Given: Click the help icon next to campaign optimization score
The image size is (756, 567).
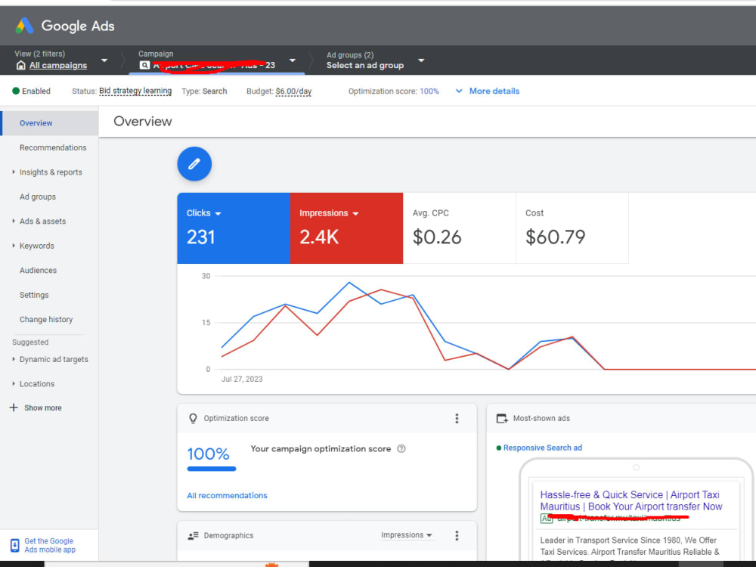Looking at the screenshot, I should click(401, 449).
